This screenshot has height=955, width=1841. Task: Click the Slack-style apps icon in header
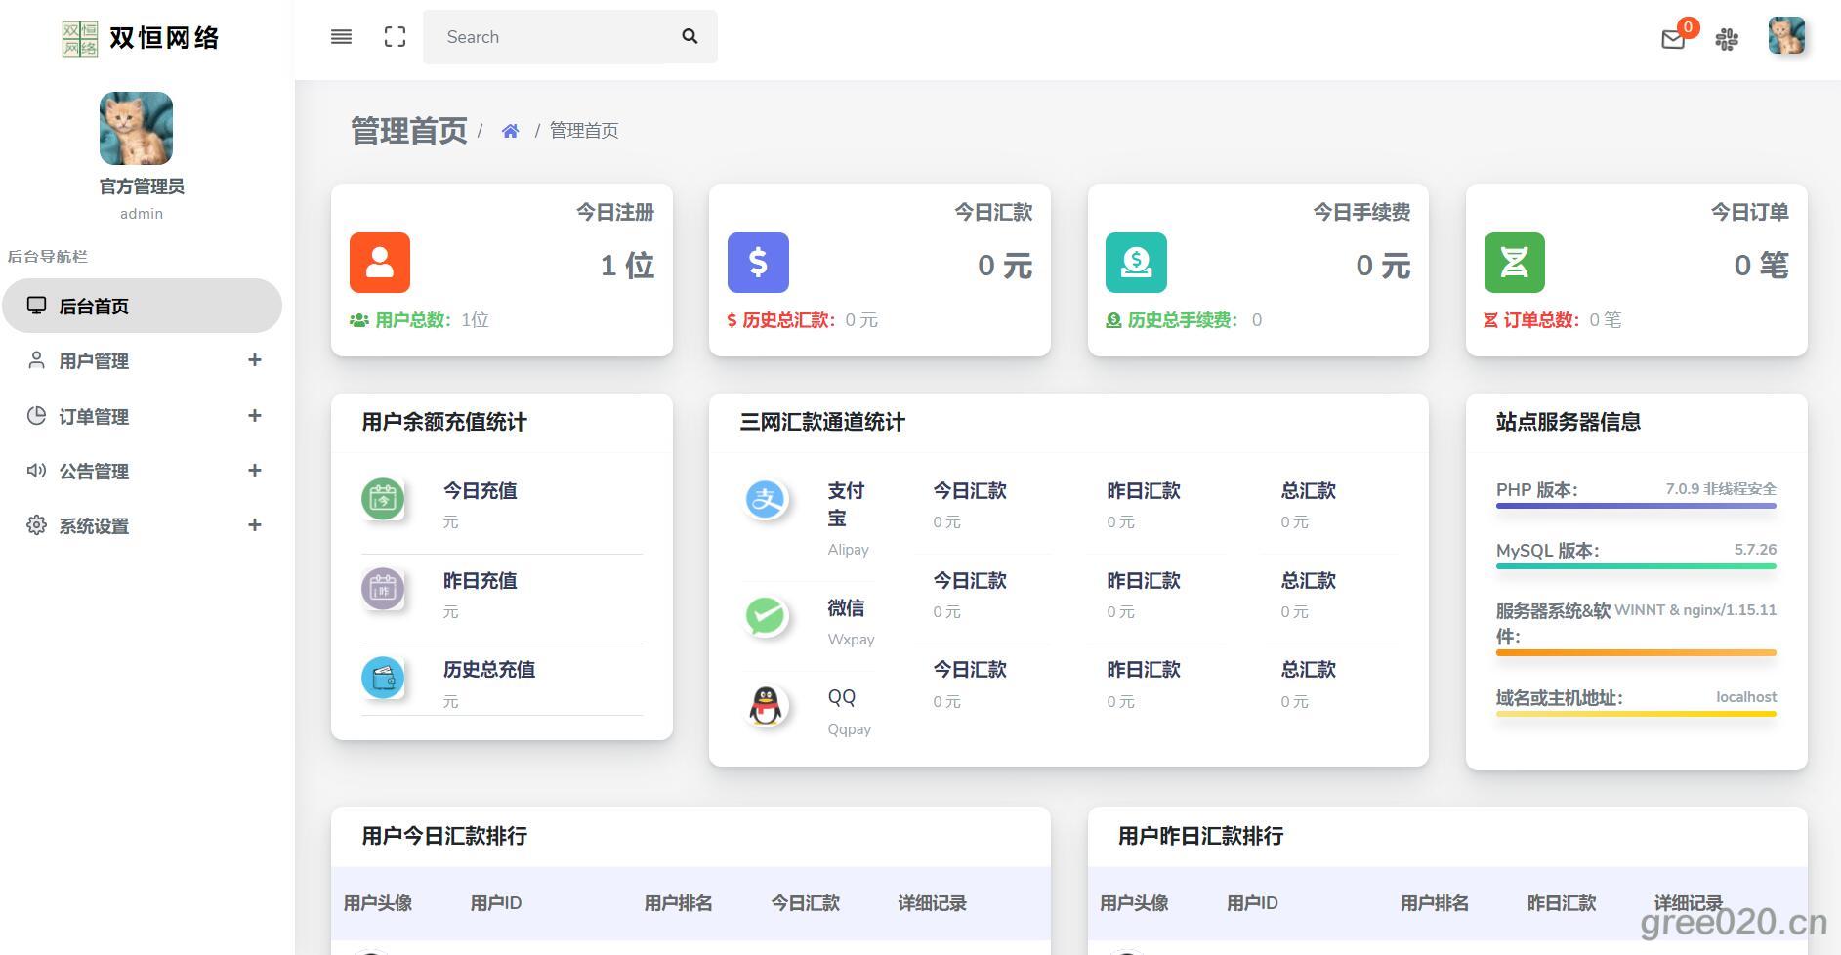pyautogui.click(x=1727, y=39)
